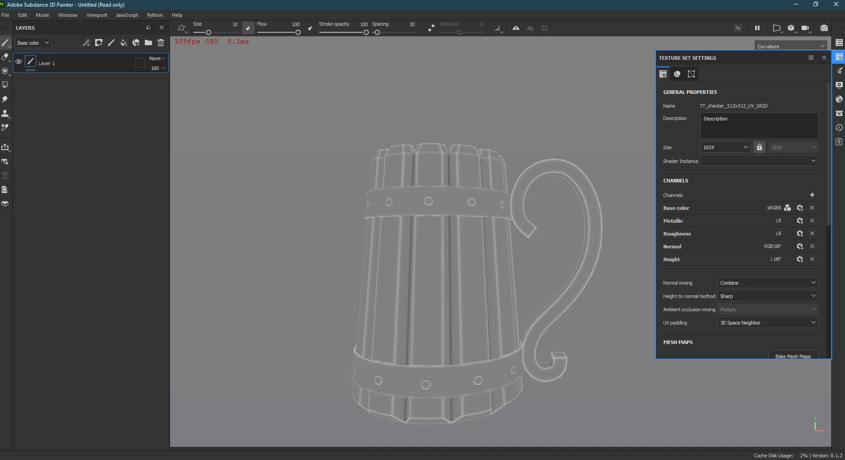Select the Smudge tool

click(5, 99)
